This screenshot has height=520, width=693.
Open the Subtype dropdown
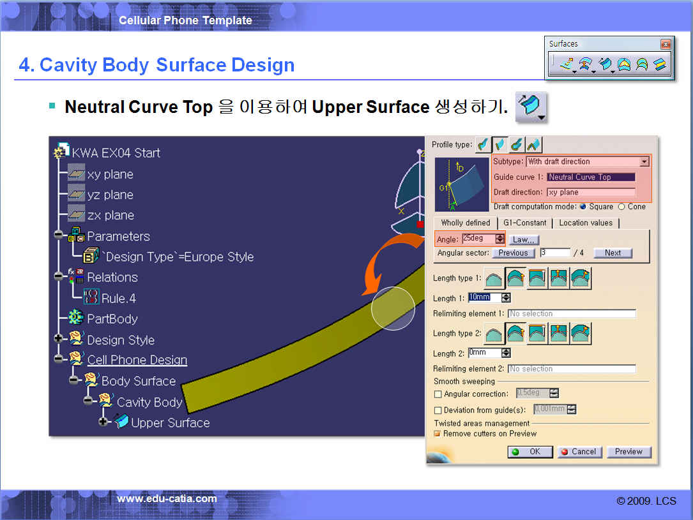point(644,161)
